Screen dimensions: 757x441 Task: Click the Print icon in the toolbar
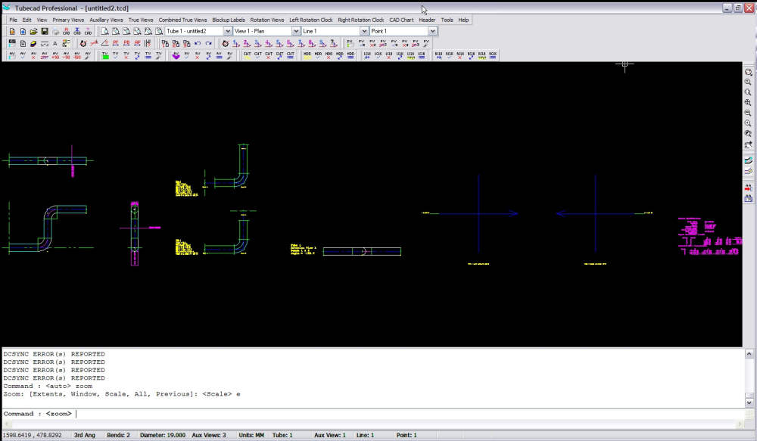[x=55, y=32]
